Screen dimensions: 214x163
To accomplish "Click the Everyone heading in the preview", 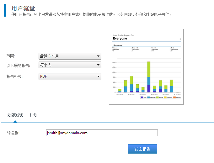I will (120, 39).
